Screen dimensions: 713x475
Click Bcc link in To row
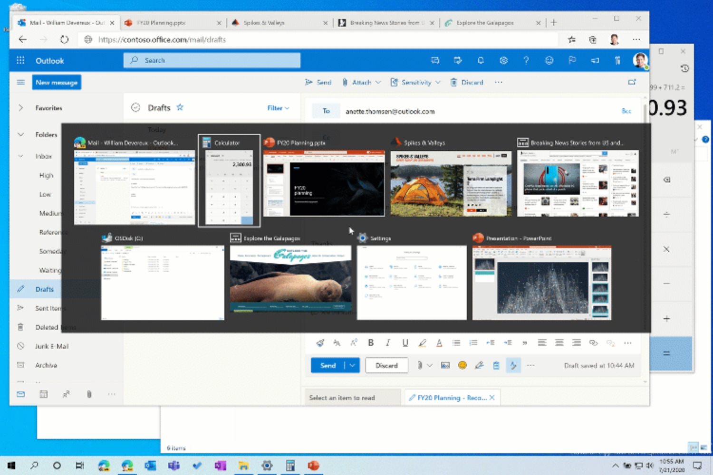[x=626, y=111]
